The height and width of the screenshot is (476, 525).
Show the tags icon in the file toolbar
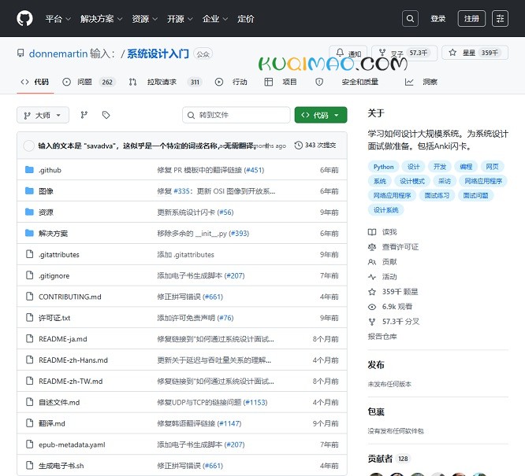pyautogui.click(x=106, y=115)
